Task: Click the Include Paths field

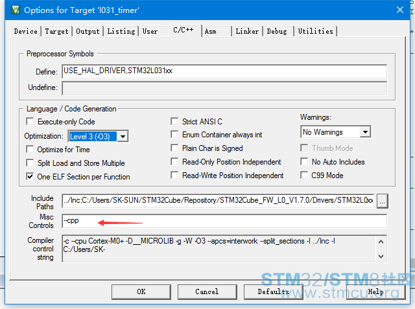Action: click(219, 201)
